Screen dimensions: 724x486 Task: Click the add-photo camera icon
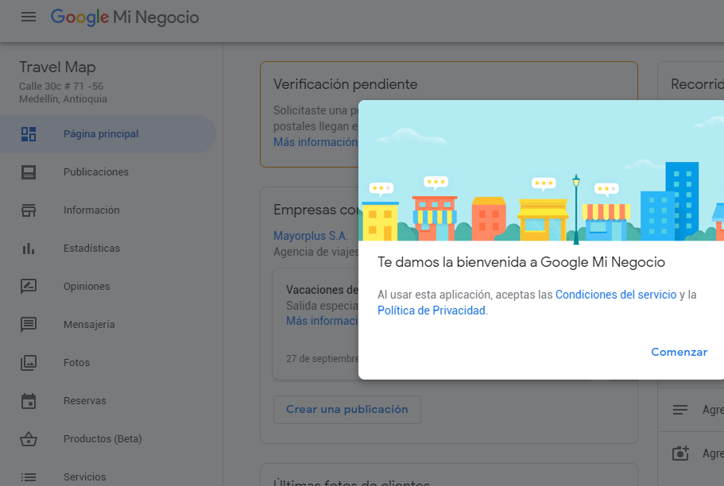tap(680, 453)
